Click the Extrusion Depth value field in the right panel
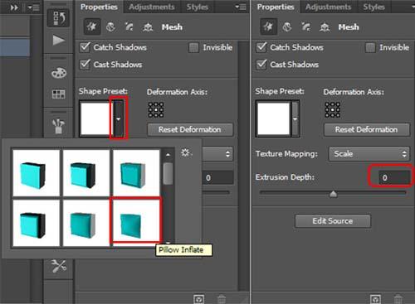415x304 pixels. click(x=394, y=177)
